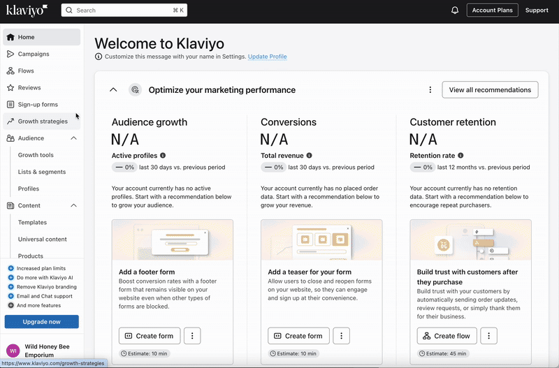
Task: Click View all recommendations button
Action: (x=491, y=90)
